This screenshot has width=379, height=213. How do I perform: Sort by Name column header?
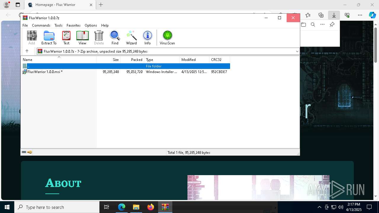coord(59,60)
